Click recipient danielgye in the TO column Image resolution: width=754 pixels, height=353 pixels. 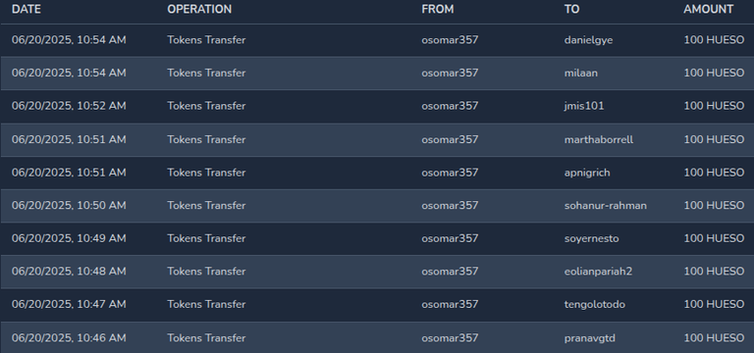tap(588, 40)
